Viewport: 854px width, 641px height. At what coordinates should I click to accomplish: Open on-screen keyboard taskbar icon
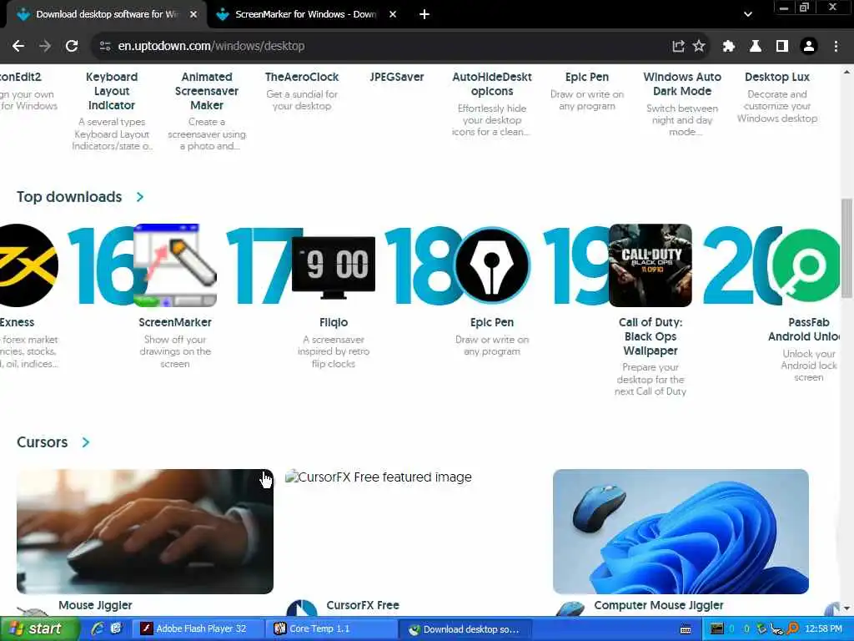[686, 629]
